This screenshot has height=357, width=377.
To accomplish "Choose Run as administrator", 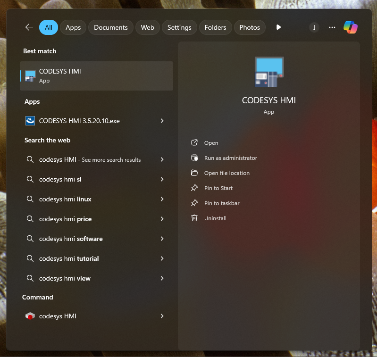I will tap(231, 158).
